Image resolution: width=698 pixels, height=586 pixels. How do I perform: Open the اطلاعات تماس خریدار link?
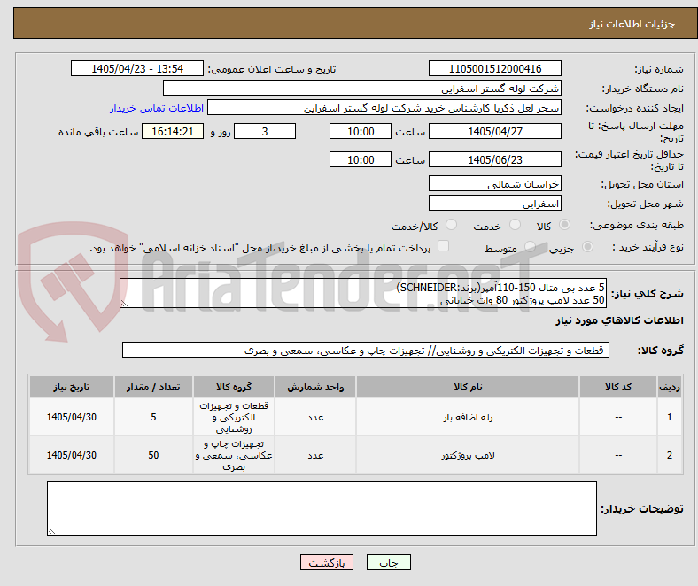[x=157, y=108]
